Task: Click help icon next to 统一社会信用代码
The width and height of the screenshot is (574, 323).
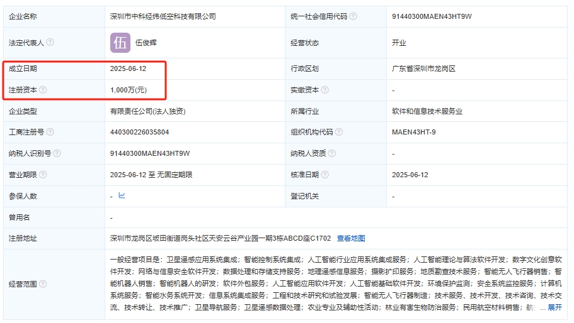Action: coord(353,16)
